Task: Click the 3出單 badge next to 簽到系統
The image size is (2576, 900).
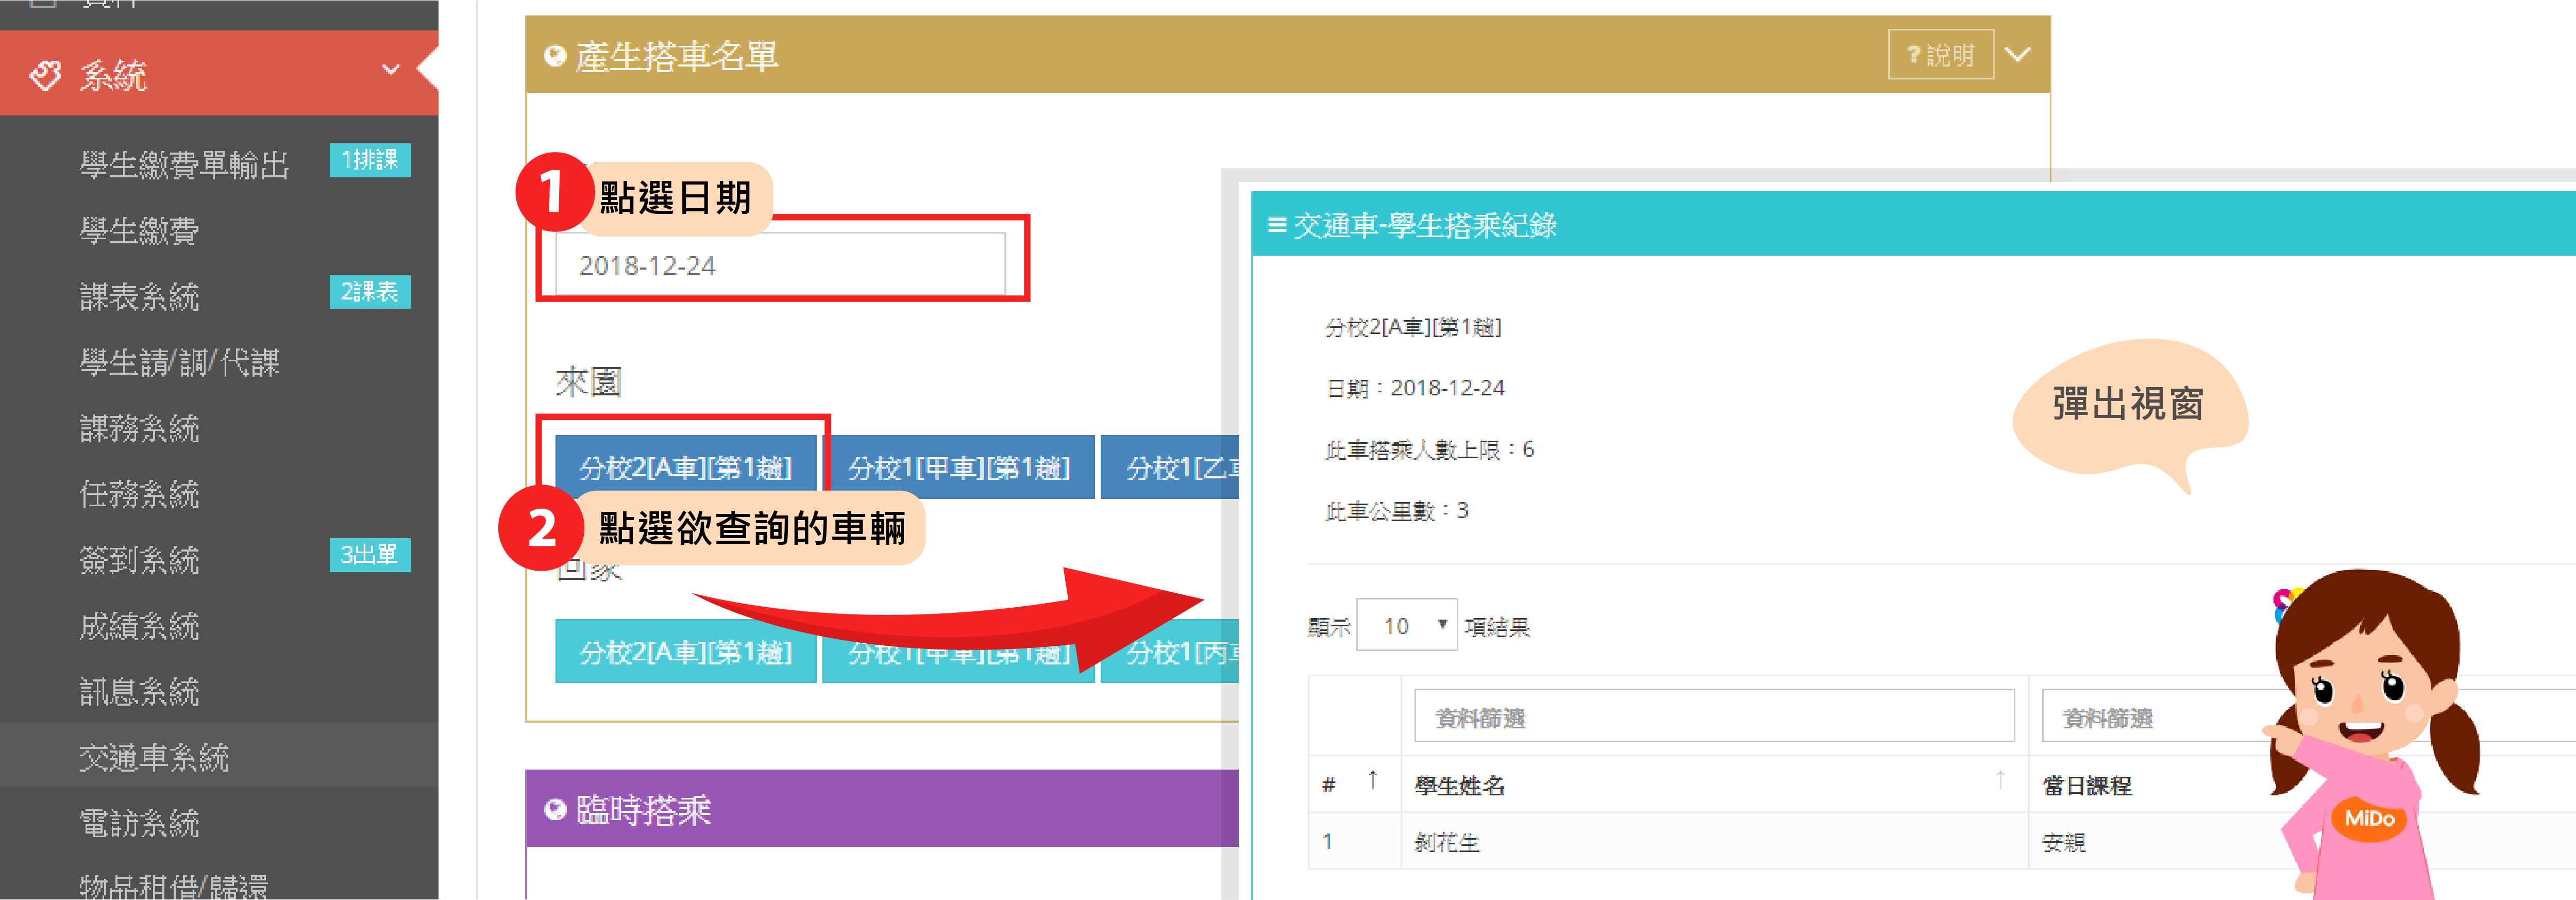Action: [x=370, y=555]
